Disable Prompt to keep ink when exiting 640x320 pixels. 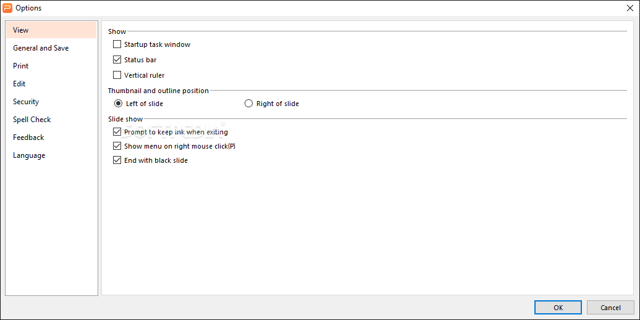pos(117,132)
